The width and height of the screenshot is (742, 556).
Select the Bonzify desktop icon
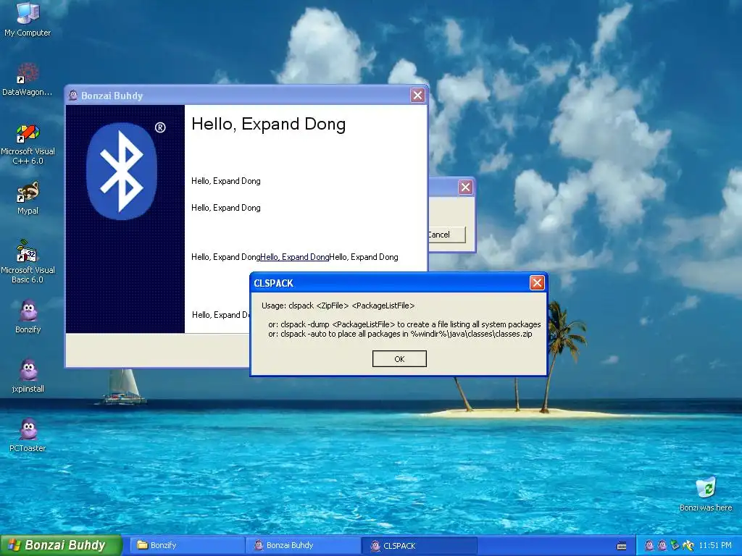click(28, 316)
